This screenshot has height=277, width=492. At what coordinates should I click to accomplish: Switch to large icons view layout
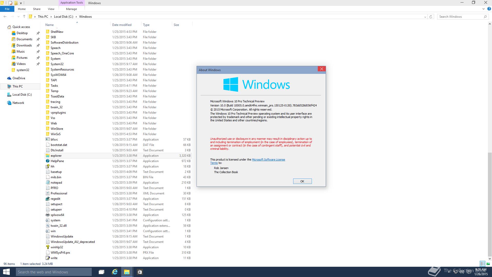tap(488, 264)
